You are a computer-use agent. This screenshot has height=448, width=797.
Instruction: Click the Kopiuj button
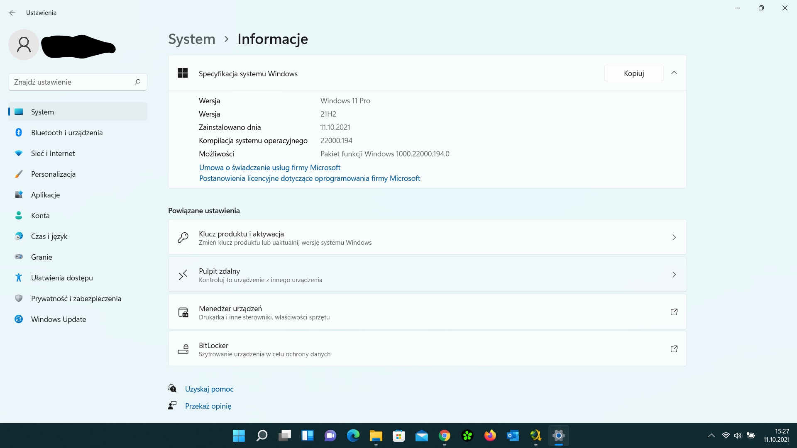(634, 73)
